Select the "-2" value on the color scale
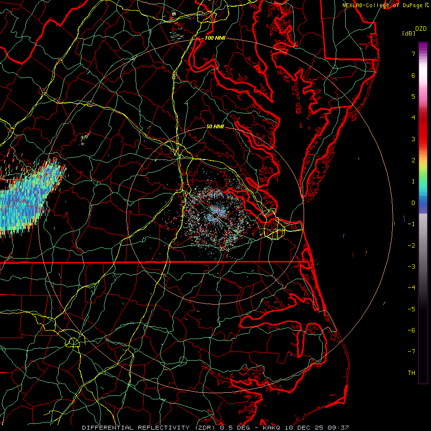This screenshot has height=431, width=431. tap(411, 246)
